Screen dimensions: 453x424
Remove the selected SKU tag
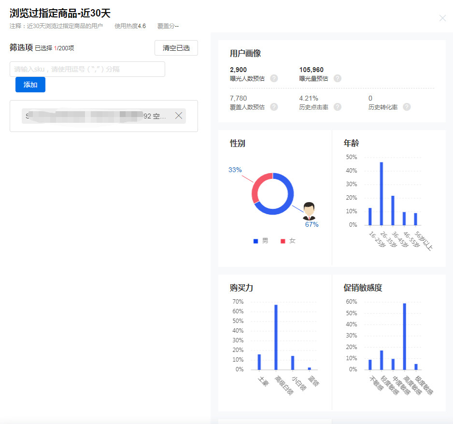click(x=178, y=116)
